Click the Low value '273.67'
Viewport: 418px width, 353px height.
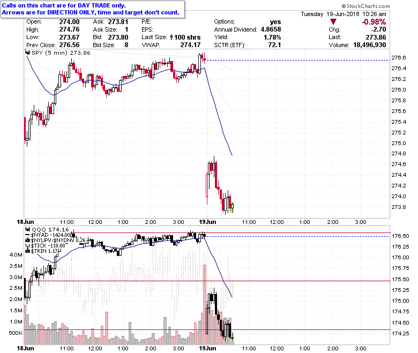[x=69, y=37]
